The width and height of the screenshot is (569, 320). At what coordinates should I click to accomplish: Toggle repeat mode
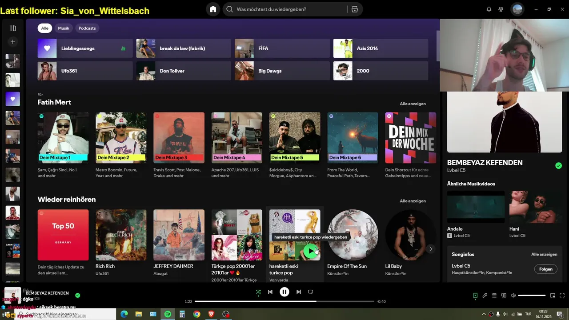coord(311,292)
